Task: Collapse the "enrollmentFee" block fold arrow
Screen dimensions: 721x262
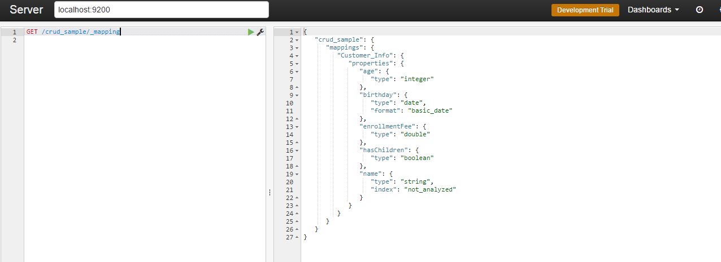Action: [x=297, y=127]
